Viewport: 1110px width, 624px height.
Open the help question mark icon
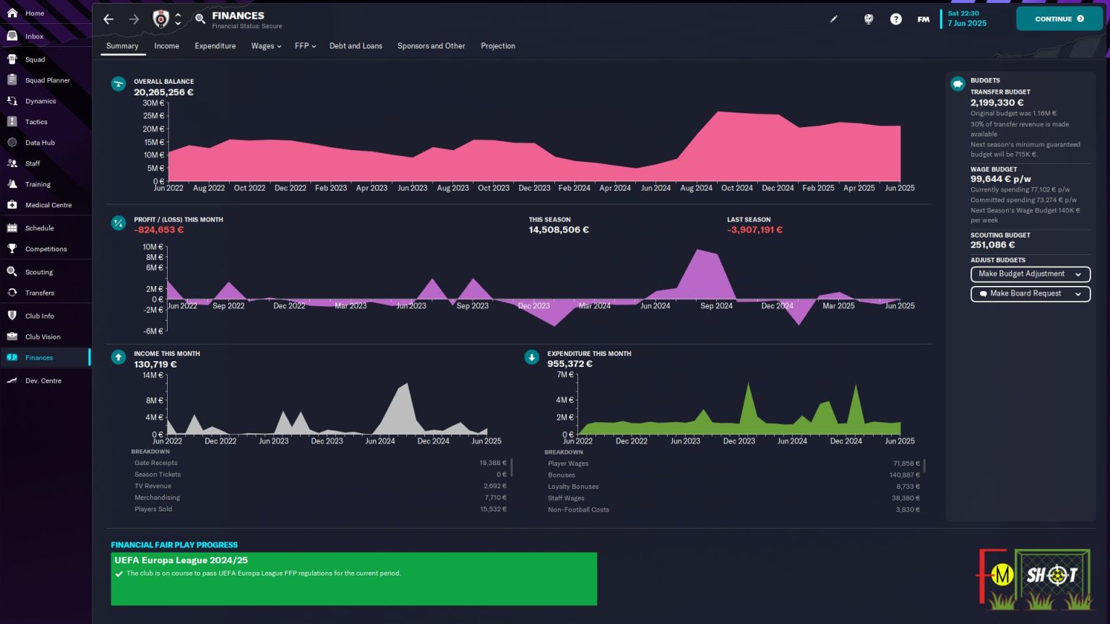[896, 19]
